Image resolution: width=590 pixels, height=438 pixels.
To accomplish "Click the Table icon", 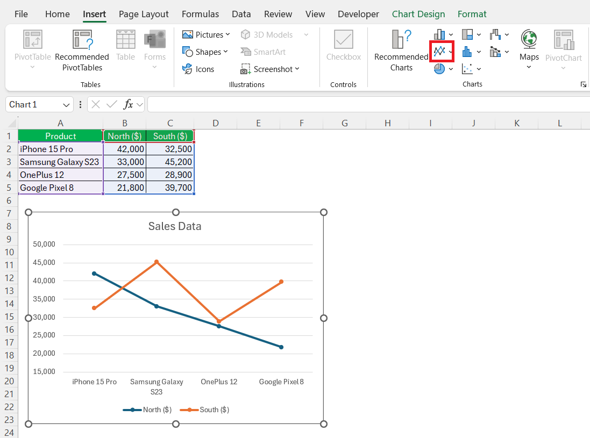I will tap(125, 39).
